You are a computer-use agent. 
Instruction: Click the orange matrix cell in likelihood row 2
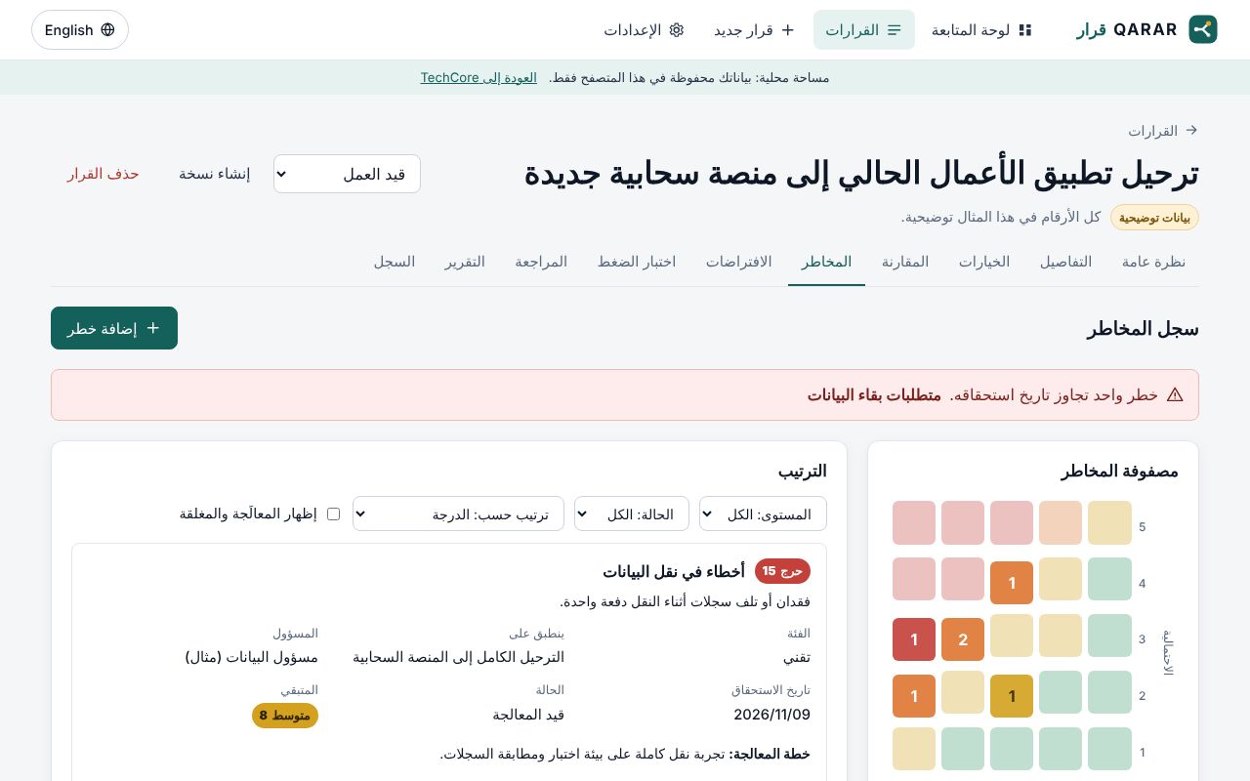(914, 696)
